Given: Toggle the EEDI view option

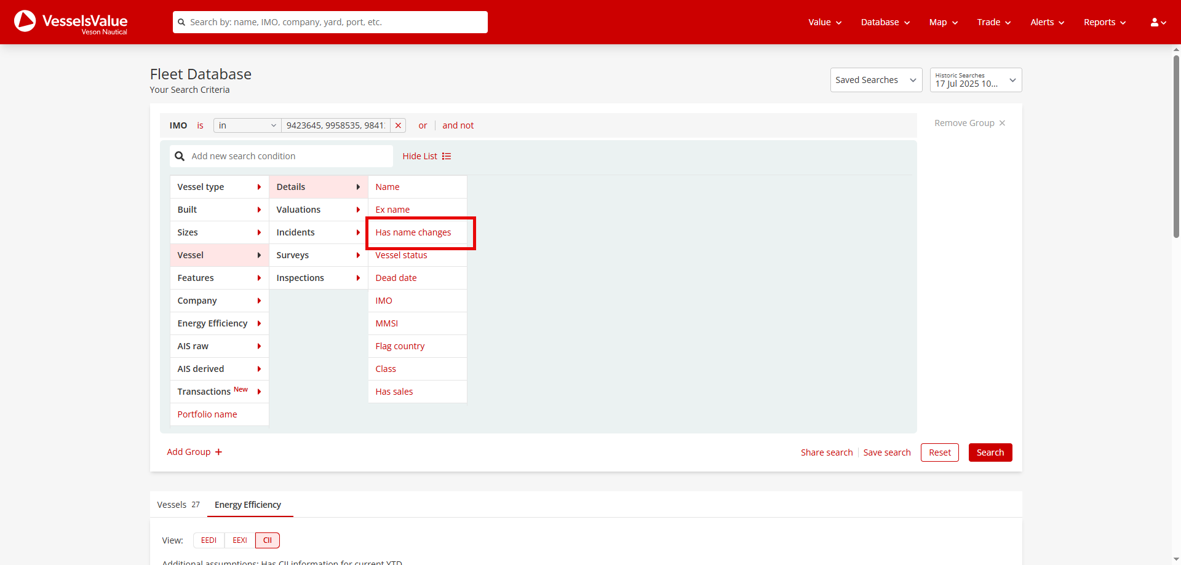Looking at the screenshot, I should click(209, 540).
